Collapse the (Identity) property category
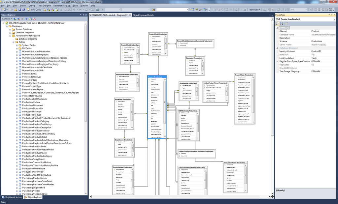Viewport: 338px width, 204px height. (277, 28)
